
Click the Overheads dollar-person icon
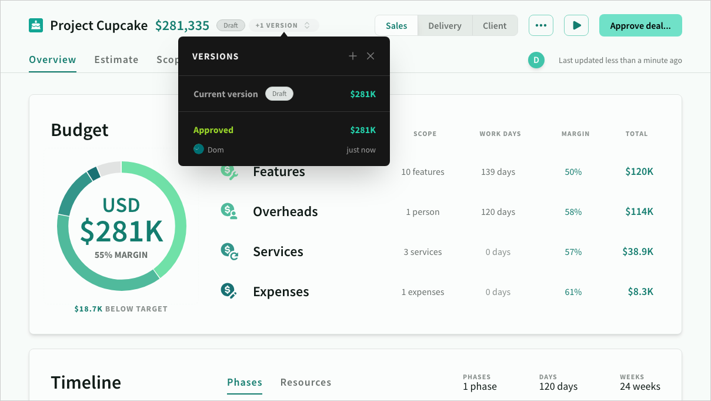point(229,211)
